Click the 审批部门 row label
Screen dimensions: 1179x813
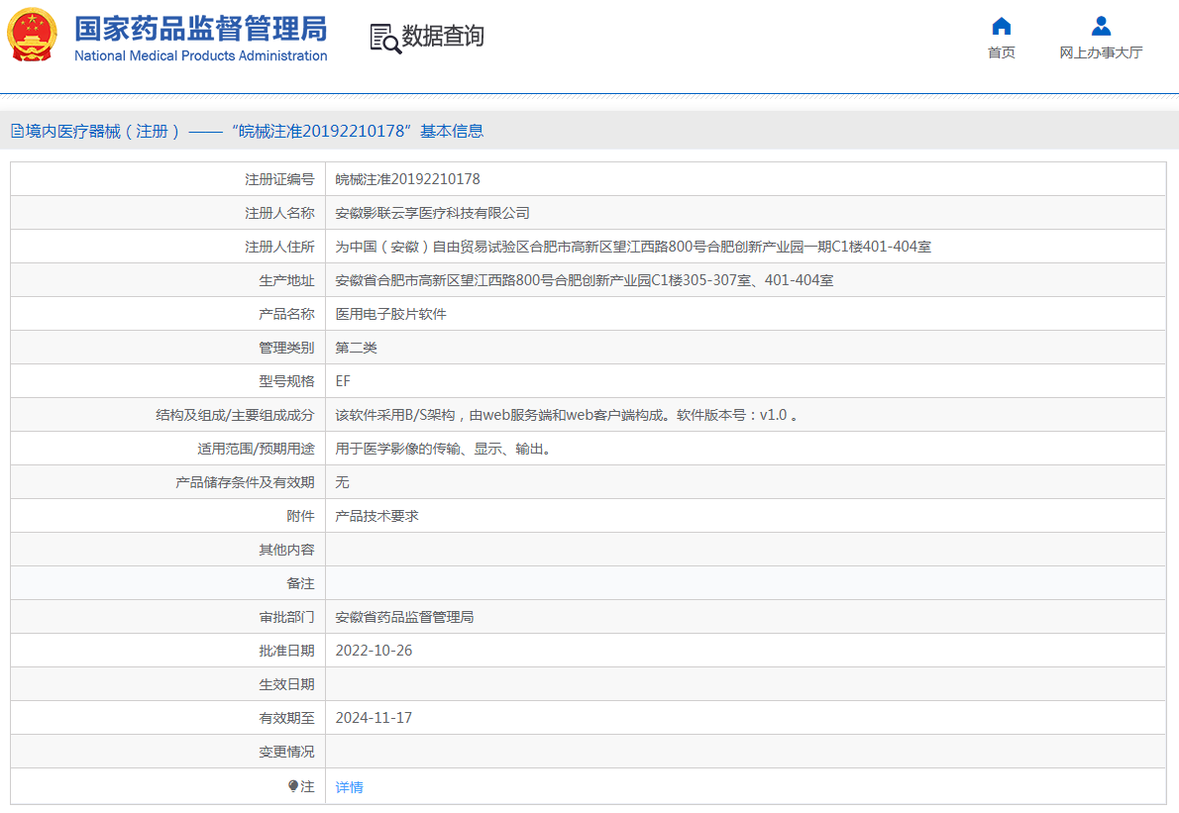[x=286, y=617]
